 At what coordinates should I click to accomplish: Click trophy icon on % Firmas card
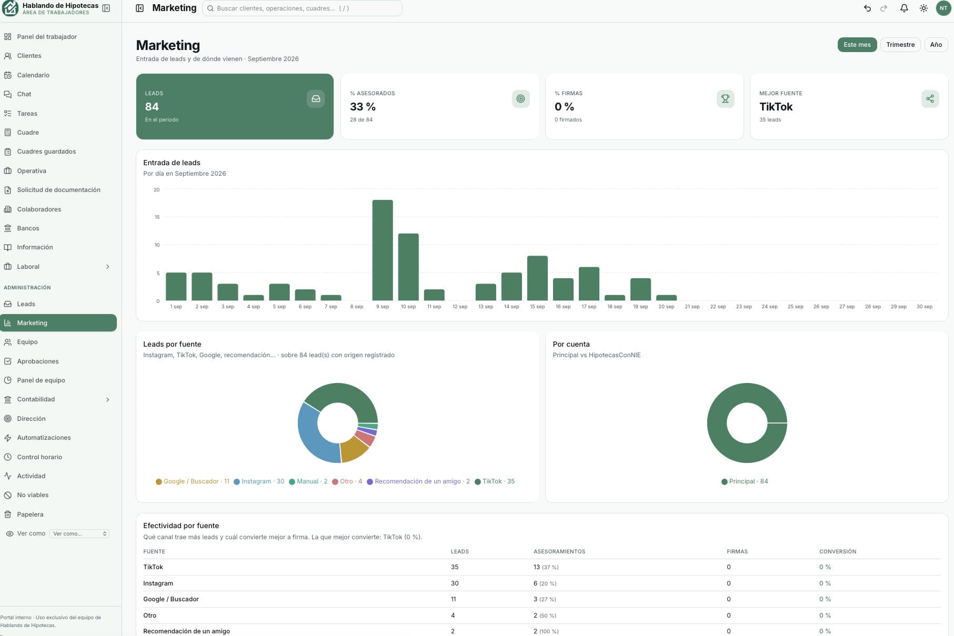click(x=725, y=99)
